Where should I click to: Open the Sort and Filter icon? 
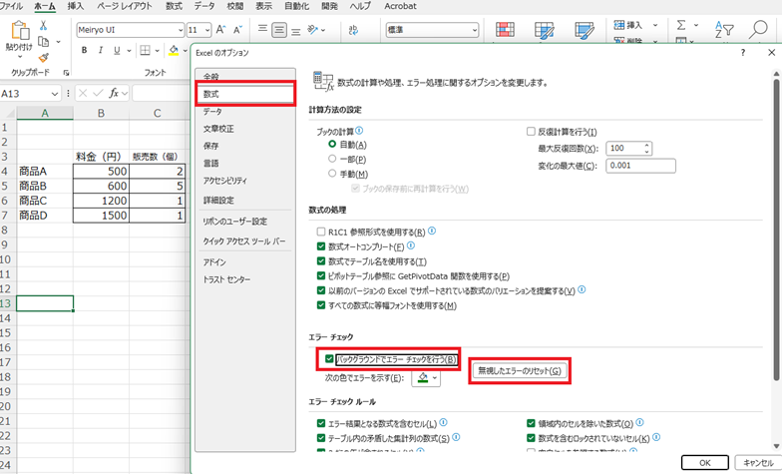point(727,24)
